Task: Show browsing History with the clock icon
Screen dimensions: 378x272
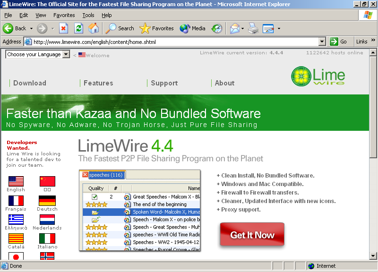Action: coord(217,28)
